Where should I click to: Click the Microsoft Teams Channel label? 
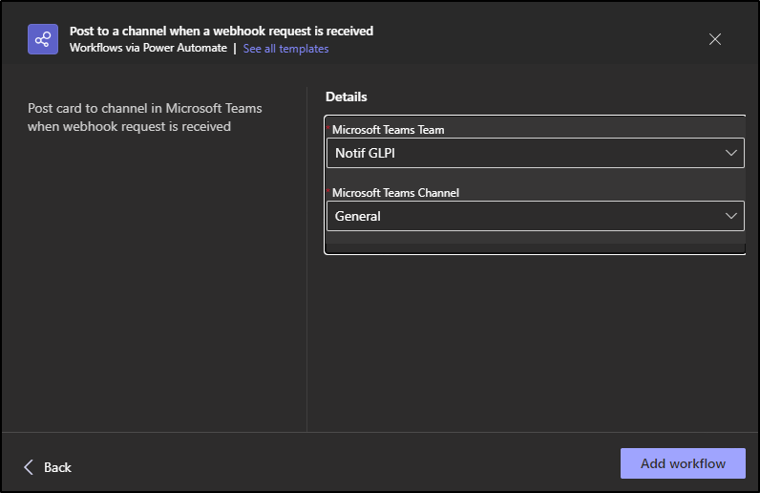(395, 193)
